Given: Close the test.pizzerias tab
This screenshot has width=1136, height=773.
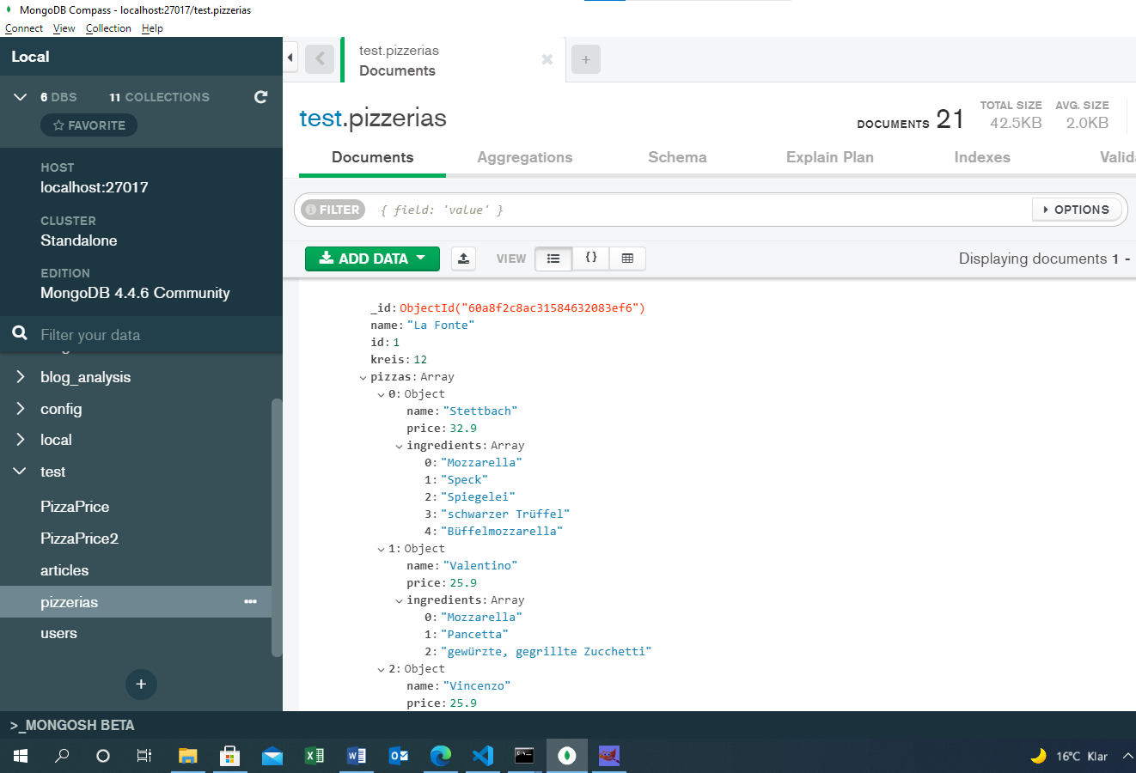Looking at the screenshot, I should tap(547, 59).
